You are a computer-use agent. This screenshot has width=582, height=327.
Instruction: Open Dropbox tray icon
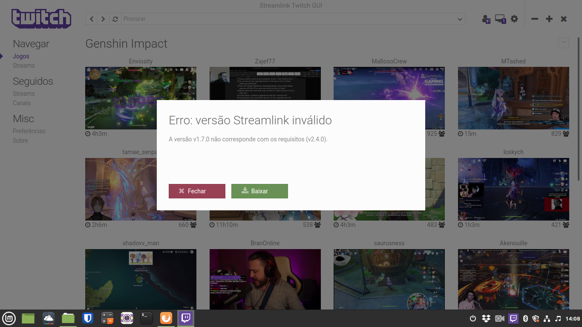tap(486, 318)
